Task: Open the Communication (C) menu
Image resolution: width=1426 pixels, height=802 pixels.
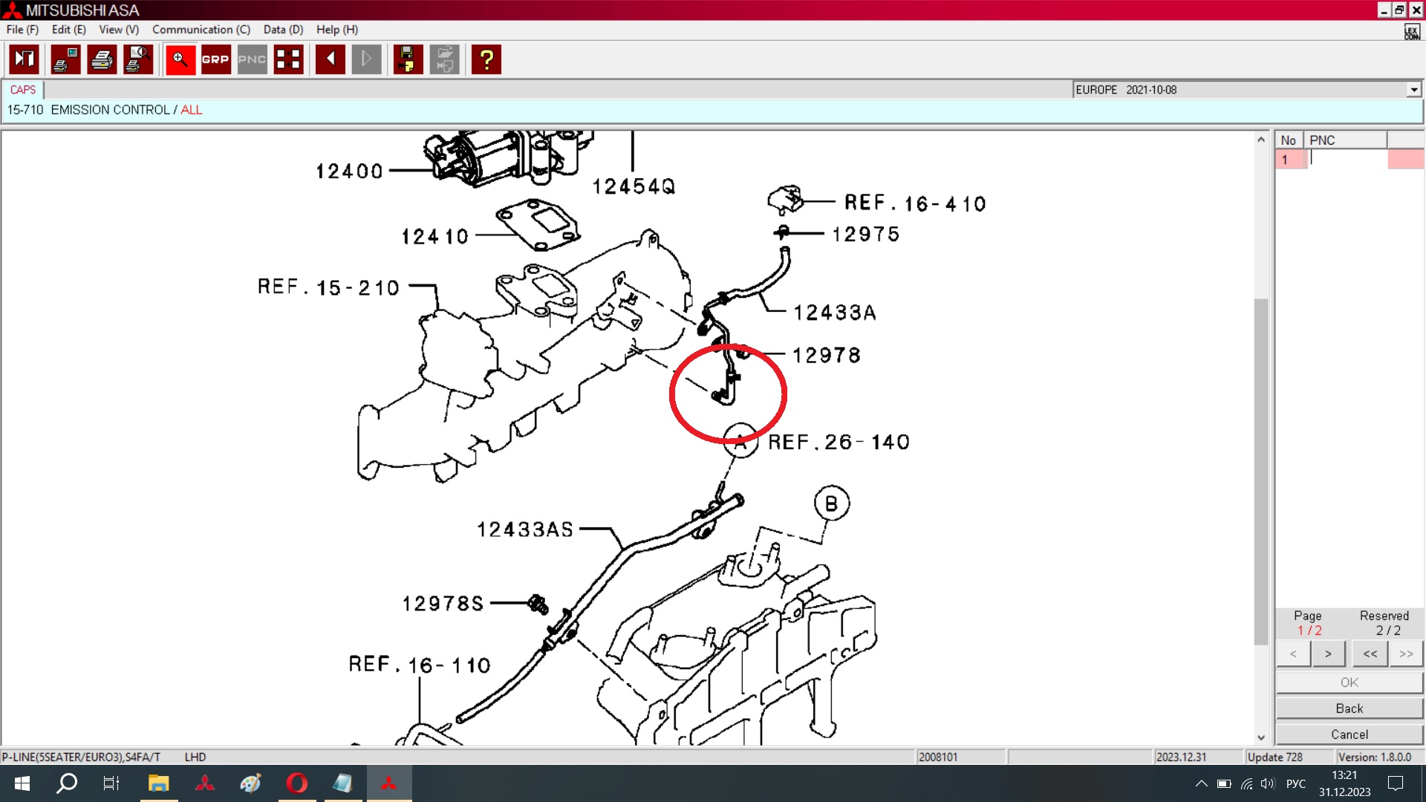Action: tap(201, 30)
